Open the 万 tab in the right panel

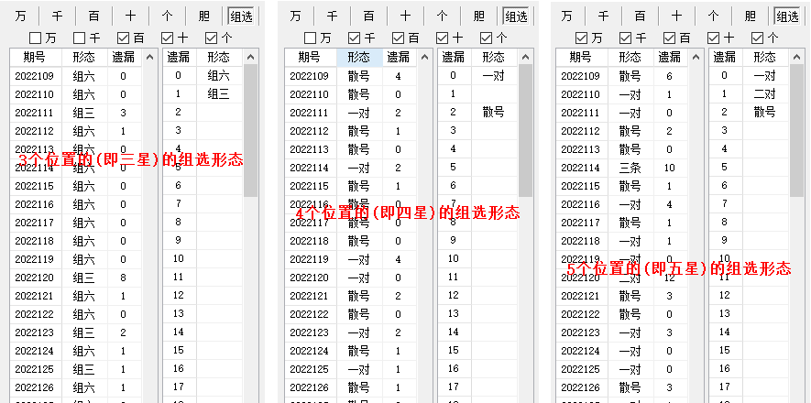pos(567,16)
